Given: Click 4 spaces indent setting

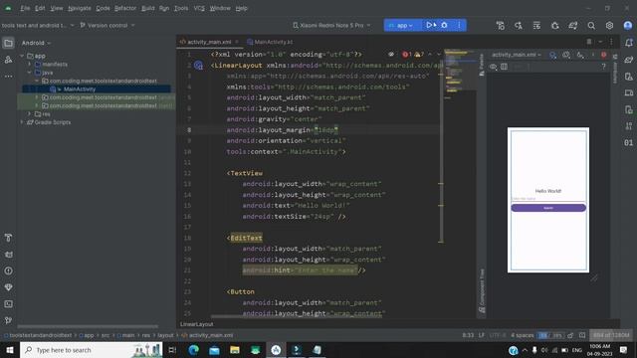Looking at the screenshot, I should click(522, 335).
